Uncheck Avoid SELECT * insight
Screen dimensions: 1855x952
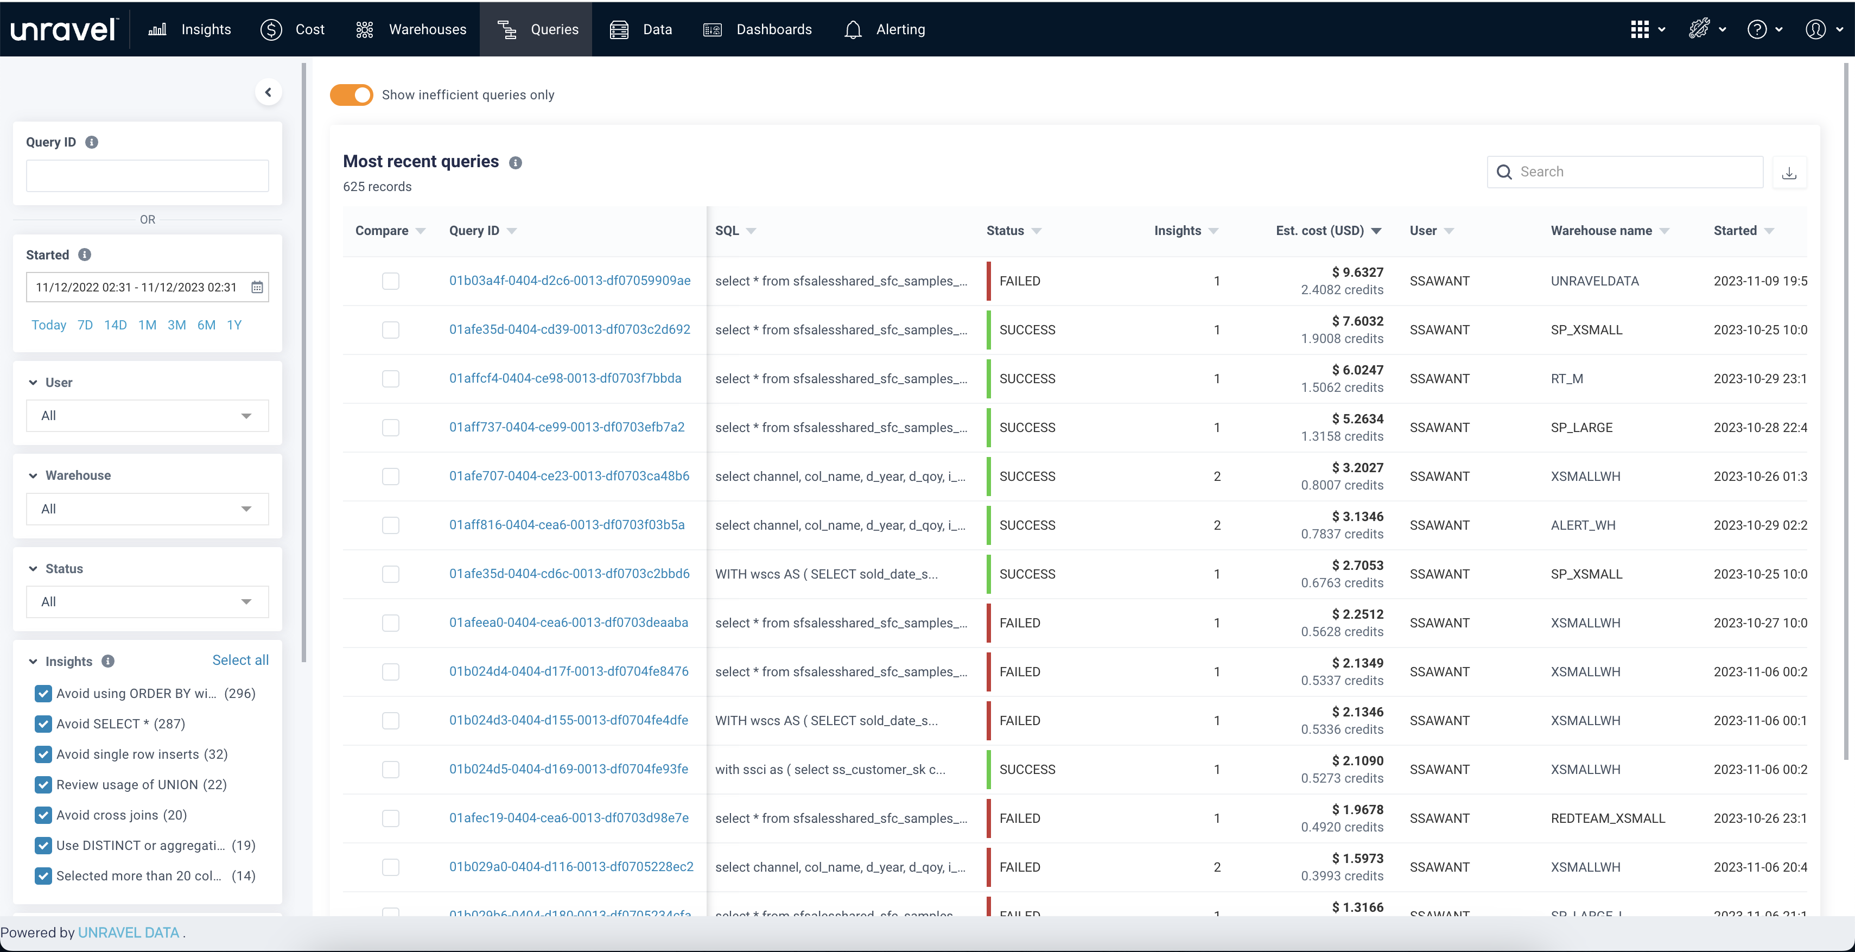click(43, 723)
